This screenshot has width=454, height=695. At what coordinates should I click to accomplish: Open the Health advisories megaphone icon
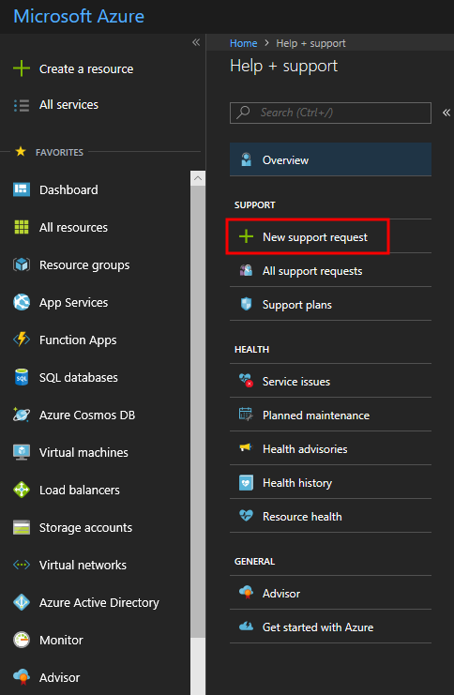(246, 448)
